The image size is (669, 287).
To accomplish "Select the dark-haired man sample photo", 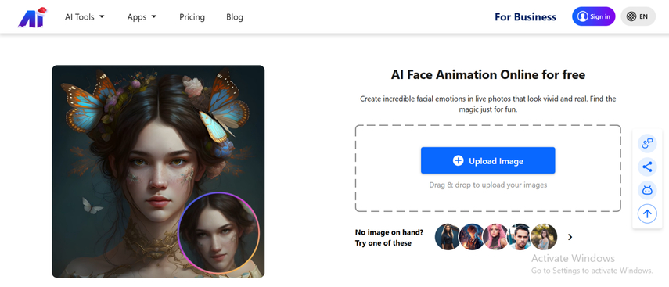I will [x=520, y=237].
